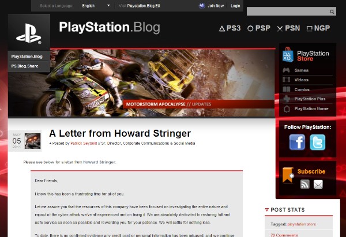
Task: Select the PS3 navigation item
Action: pyautogui.click(x=230, y=28)
